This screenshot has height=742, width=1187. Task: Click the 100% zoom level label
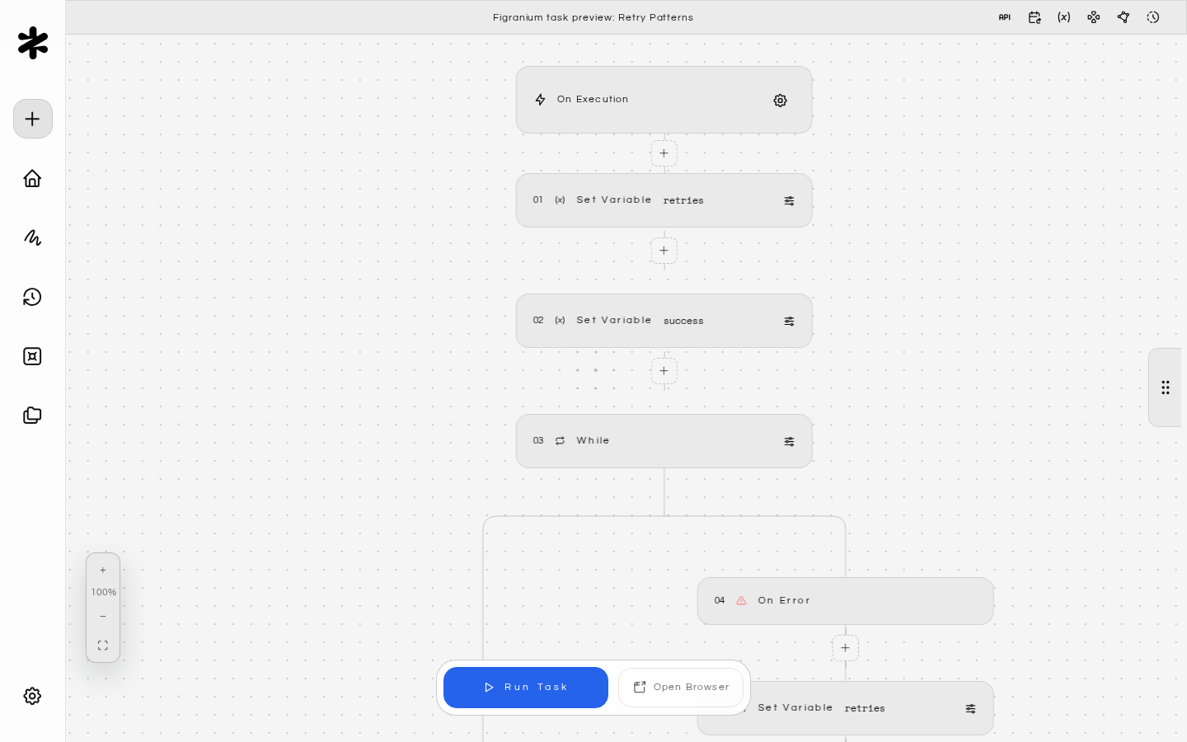(104, 593)
